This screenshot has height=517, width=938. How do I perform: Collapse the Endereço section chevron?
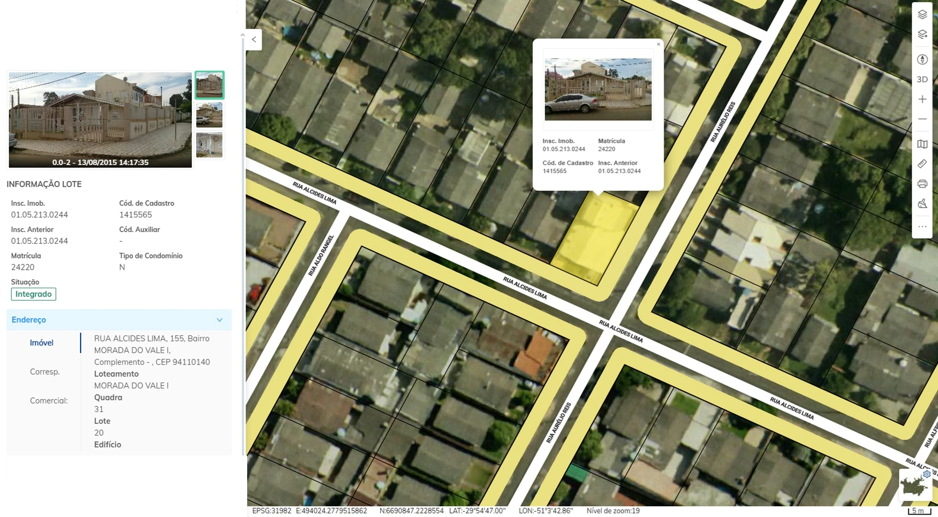(219, 320)
